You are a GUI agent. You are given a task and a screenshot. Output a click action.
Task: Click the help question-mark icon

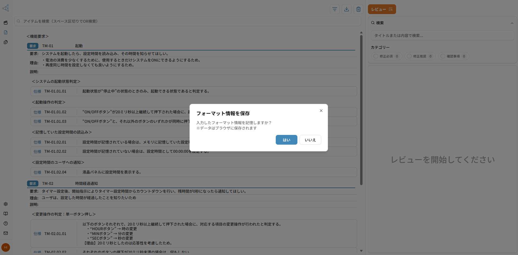click(x=5, y=223)
